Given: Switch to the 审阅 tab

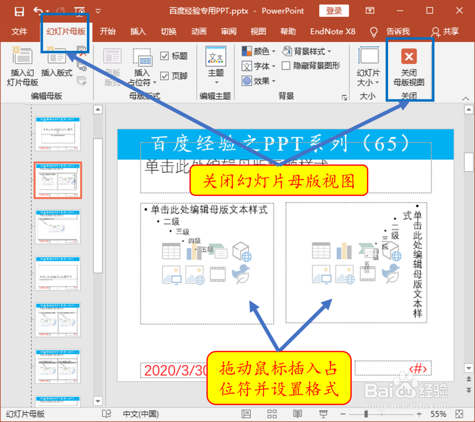Looking at the screenshot, I should click(x=228, y=31).
